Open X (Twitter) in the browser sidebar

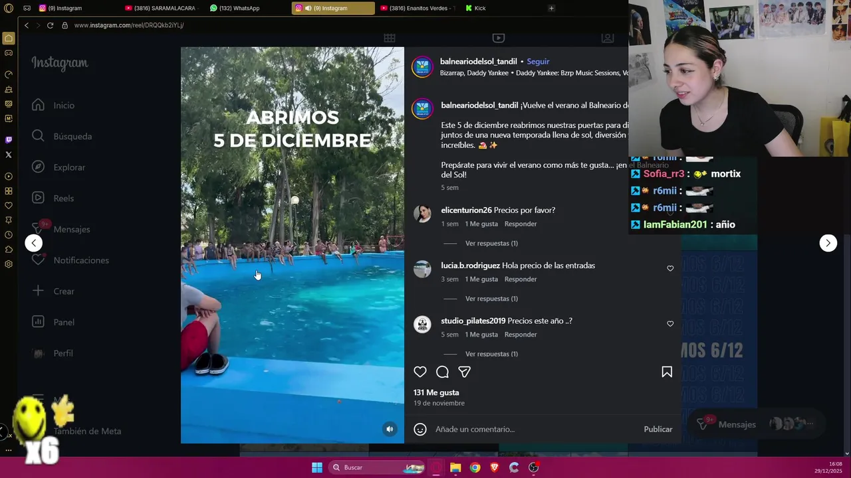click(x=9, y=155)
